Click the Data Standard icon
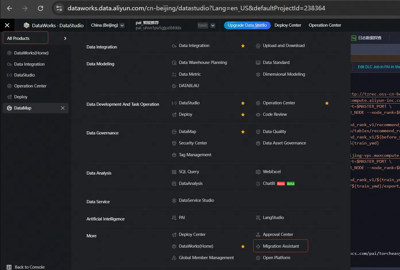 258,63
